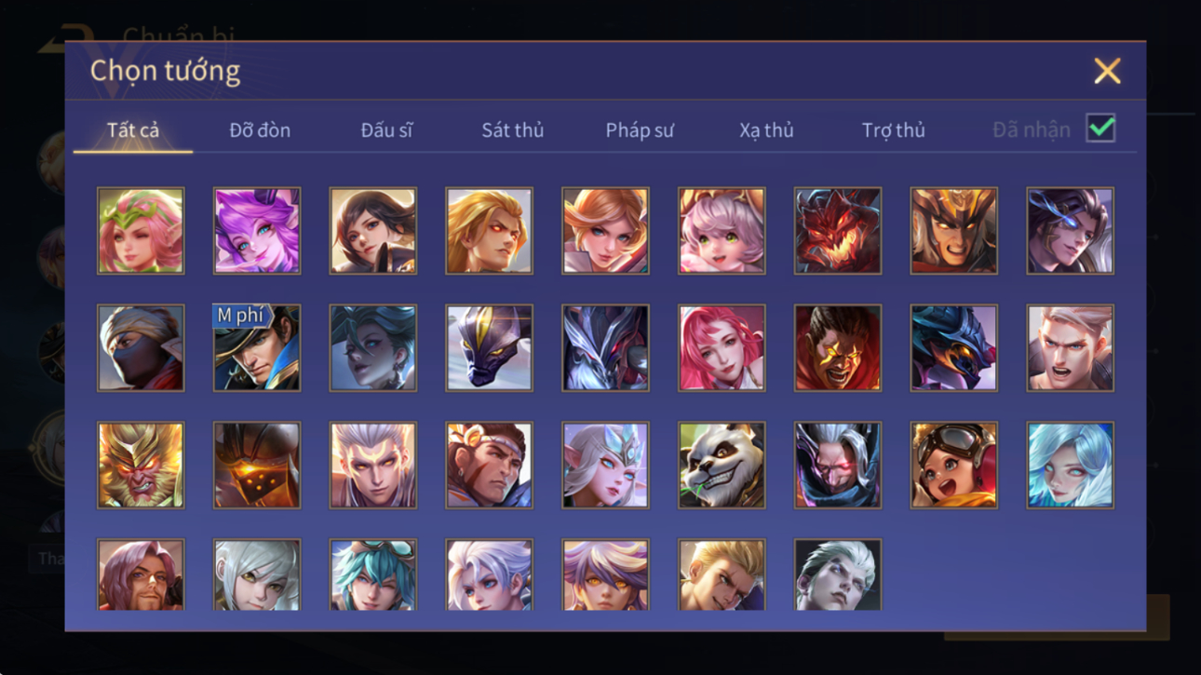
Task: View the "Trợ thủ" support heroes
Action: pyautogui.click(x=893, y=130)
